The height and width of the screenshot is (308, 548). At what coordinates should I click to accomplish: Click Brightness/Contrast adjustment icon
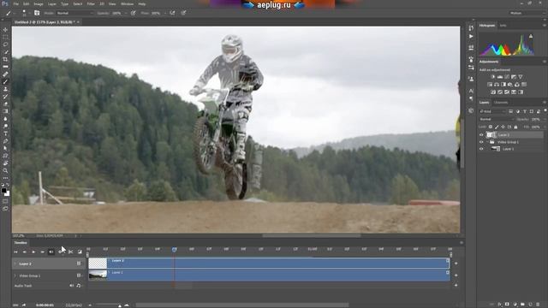(493, 77)
